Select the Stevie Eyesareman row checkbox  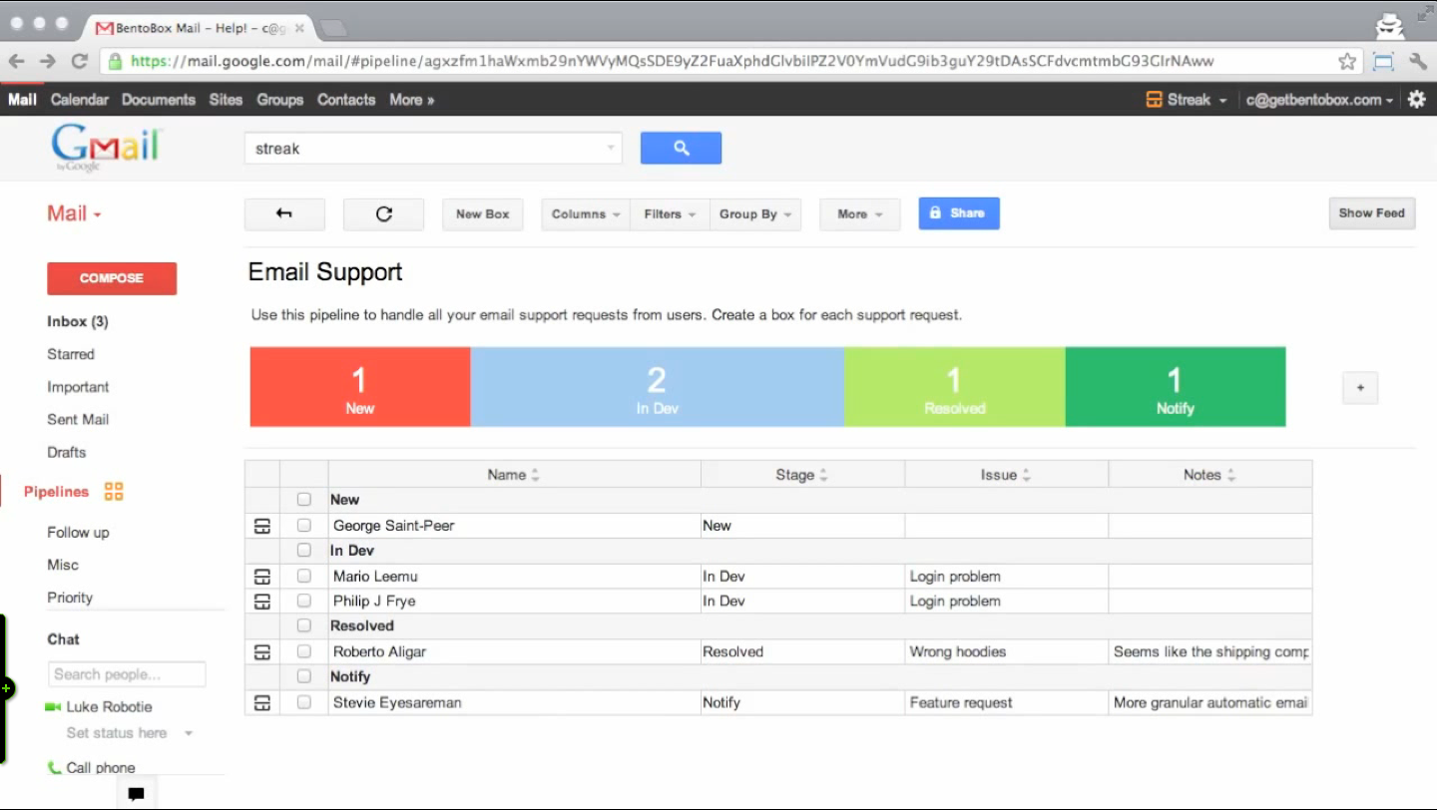[304, 703]
